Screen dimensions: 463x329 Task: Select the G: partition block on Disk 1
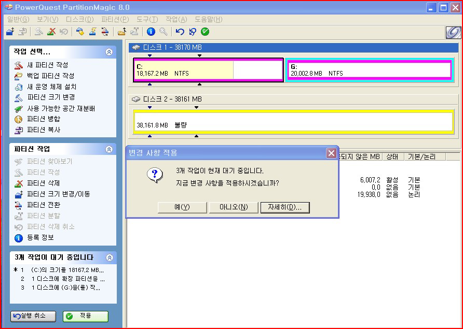click(369, 70)
